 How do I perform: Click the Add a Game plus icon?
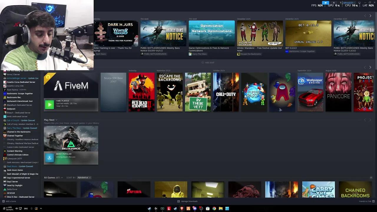tap(4, 201)
